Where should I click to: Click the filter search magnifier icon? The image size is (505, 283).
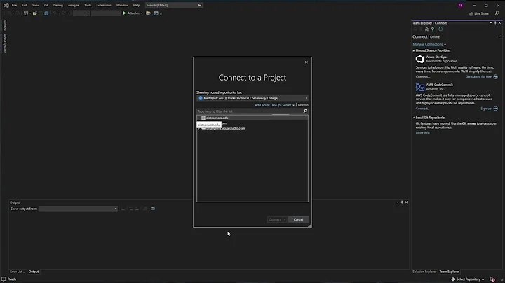pyautogui.click(x=305, y=111)
